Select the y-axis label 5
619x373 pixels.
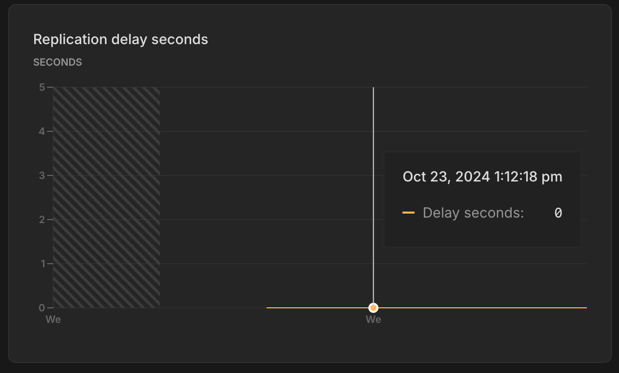tap(42, 87)
